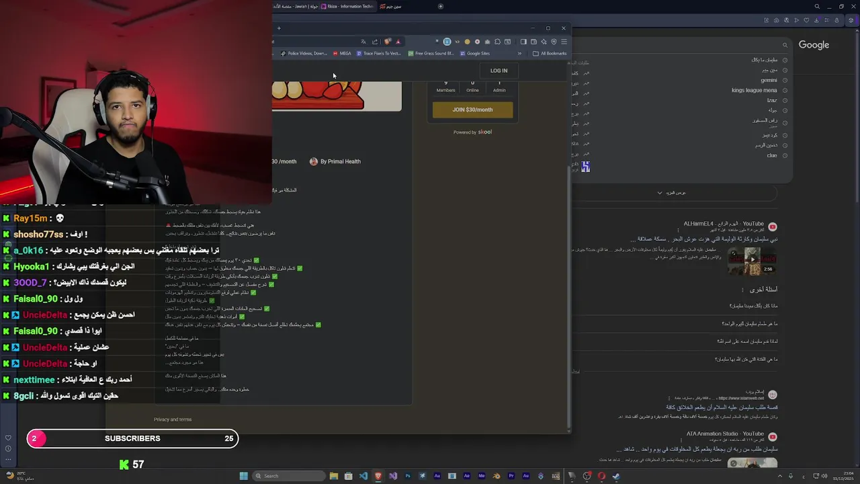Select the kings league mena suggestion
Image resolution: width=860 pixels, height=484 pixels.
(x=754, y=90)
